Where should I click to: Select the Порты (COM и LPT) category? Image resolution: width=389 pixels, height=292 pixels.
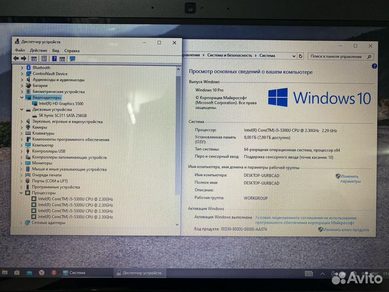tap(50, 181)
